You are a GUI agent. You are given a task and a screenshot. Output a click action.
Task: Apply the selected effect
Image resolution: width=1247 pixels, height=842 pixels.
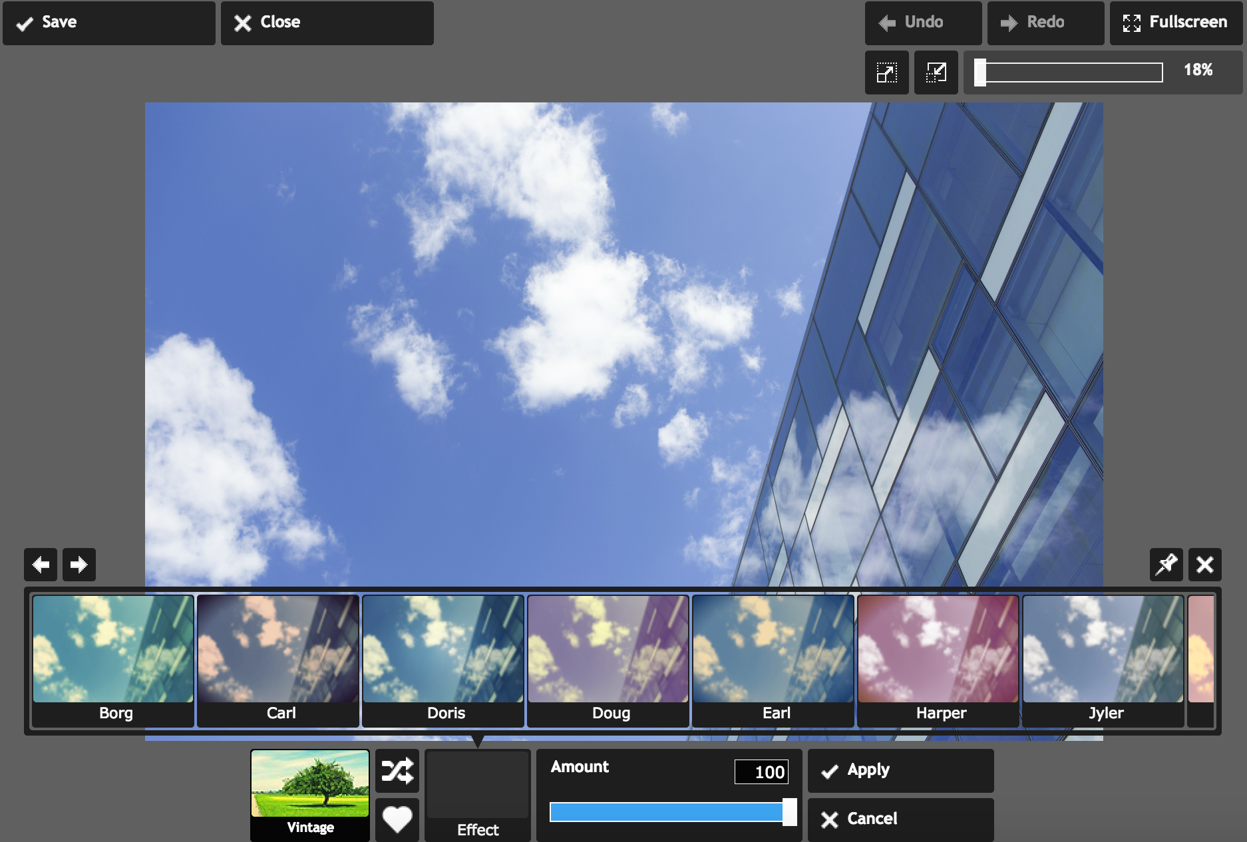(901, 771)
